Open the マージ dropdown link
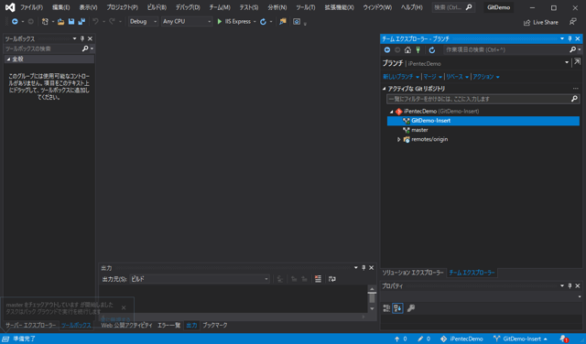This screenshot has width=586, height=344. [x=432, y=77]
